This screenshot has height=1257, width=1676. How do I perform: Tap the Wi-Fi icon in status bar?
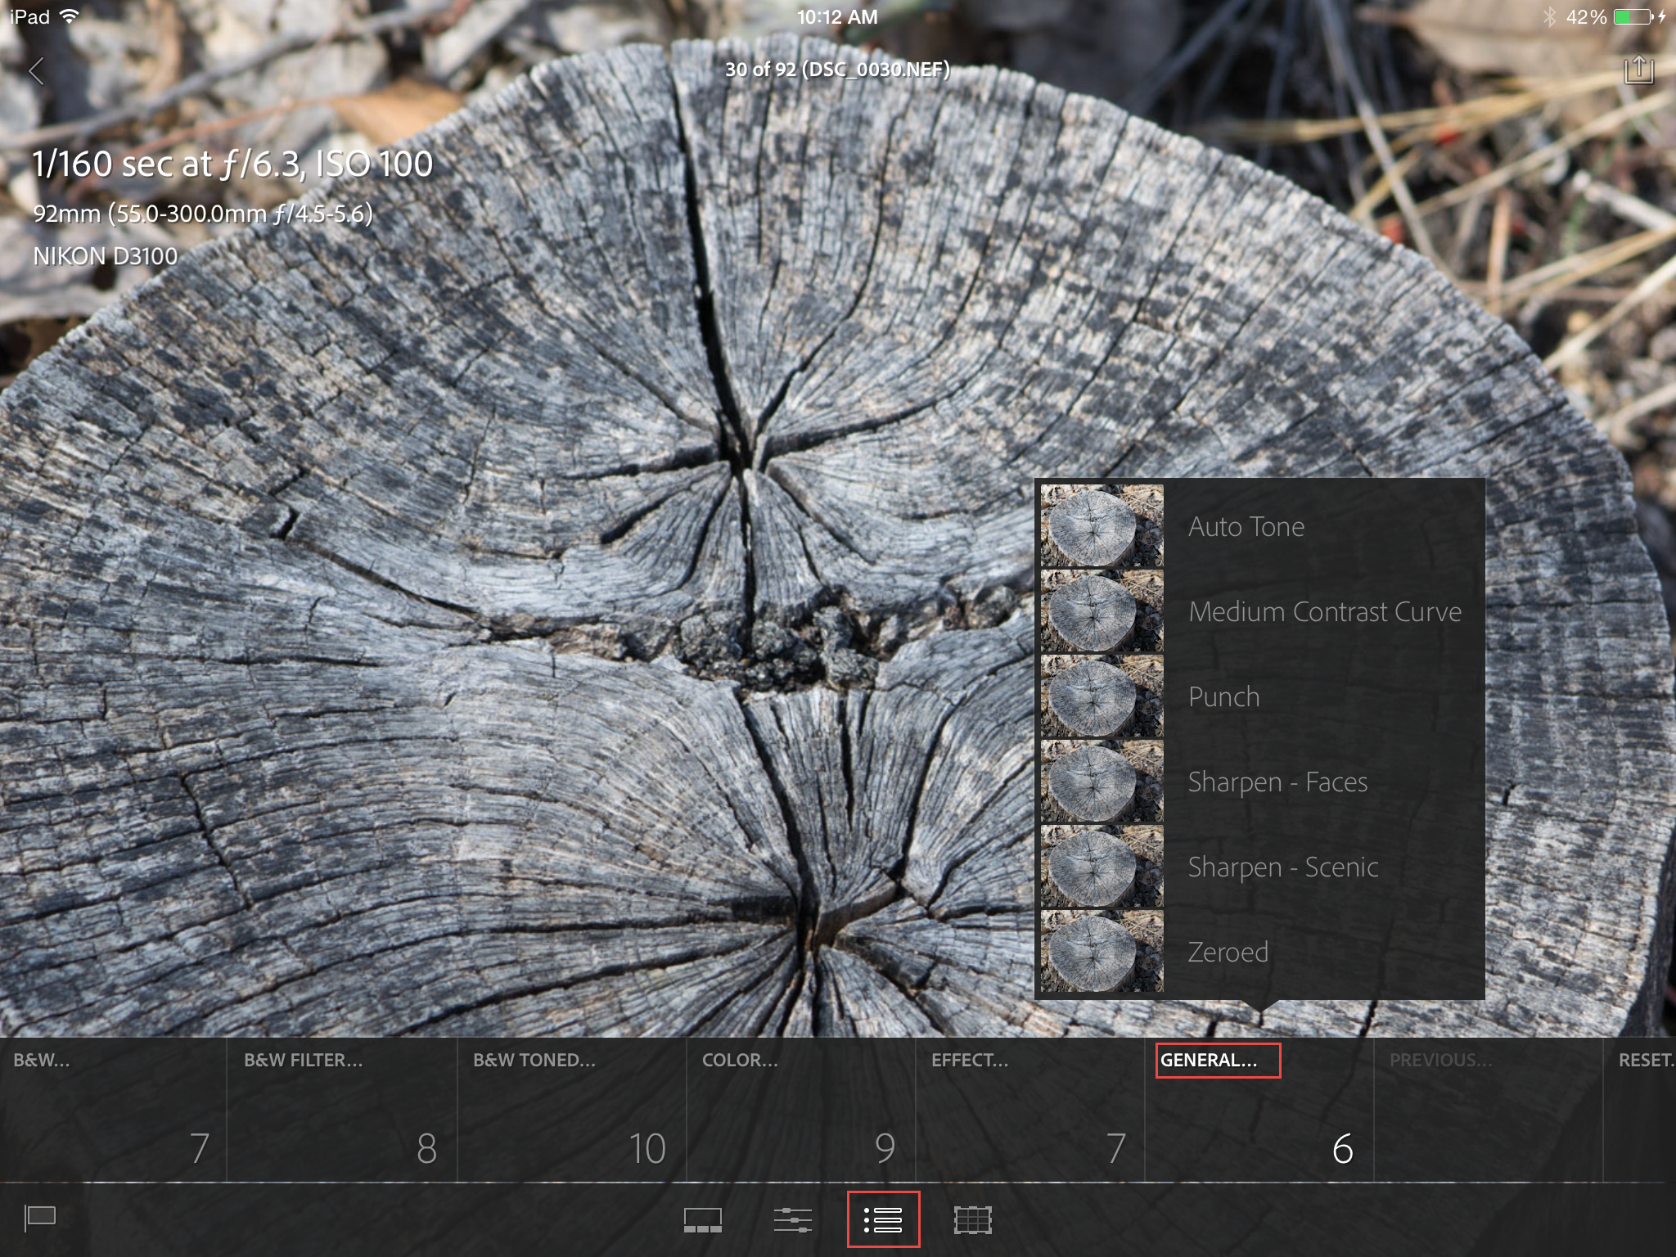(70, 16)
